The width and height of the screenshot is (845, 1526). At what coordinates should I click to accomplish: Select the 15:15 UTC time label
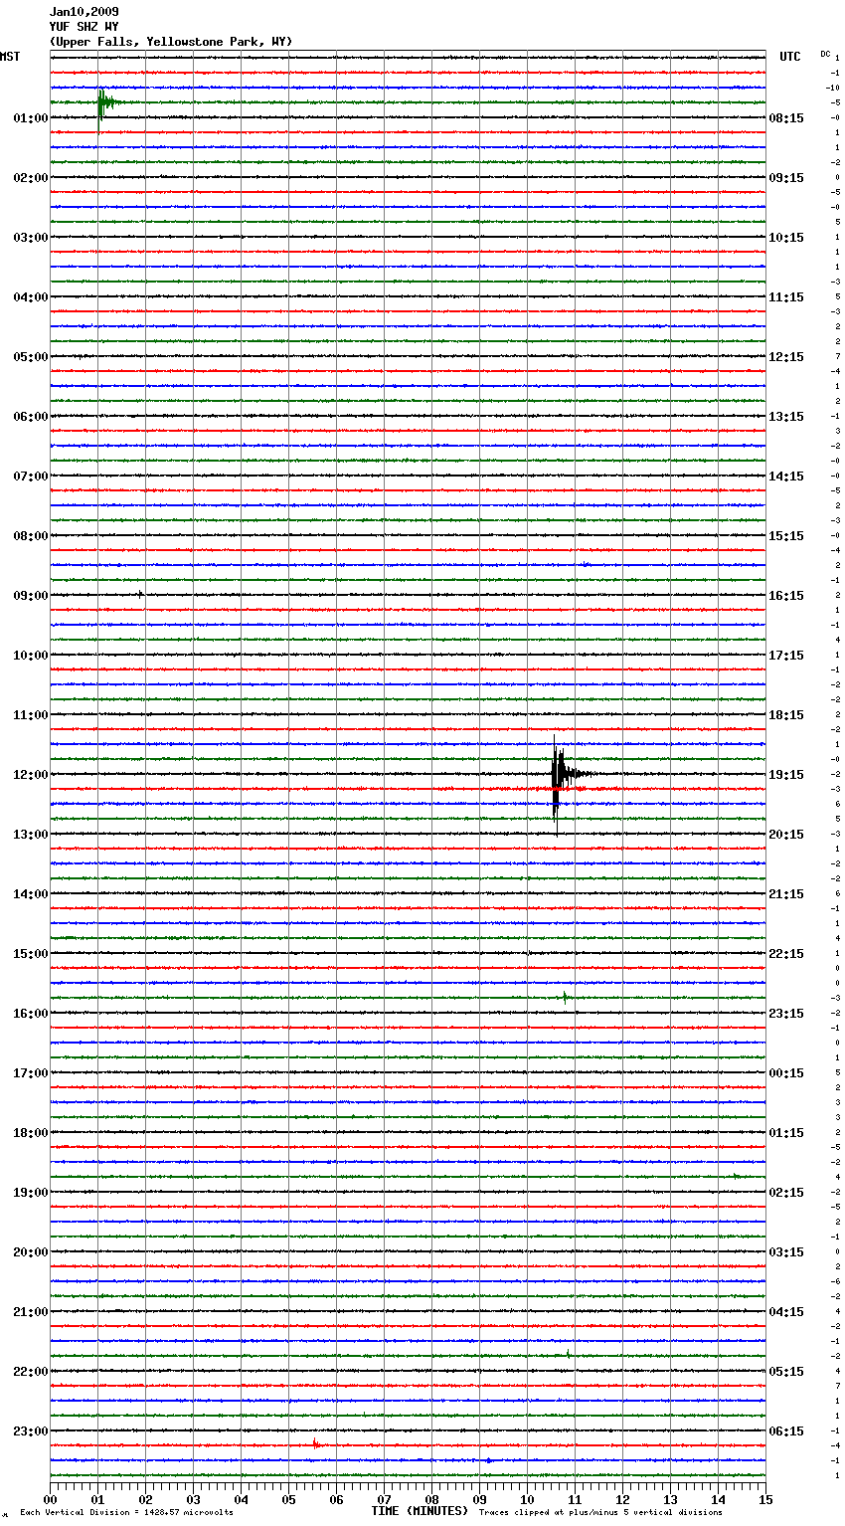pyautogui.click(x=786, y=536)
